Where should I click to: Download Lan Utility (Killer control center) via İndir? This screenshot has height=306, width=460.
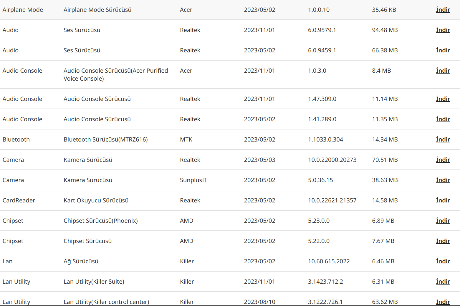[x=443, y=302]
